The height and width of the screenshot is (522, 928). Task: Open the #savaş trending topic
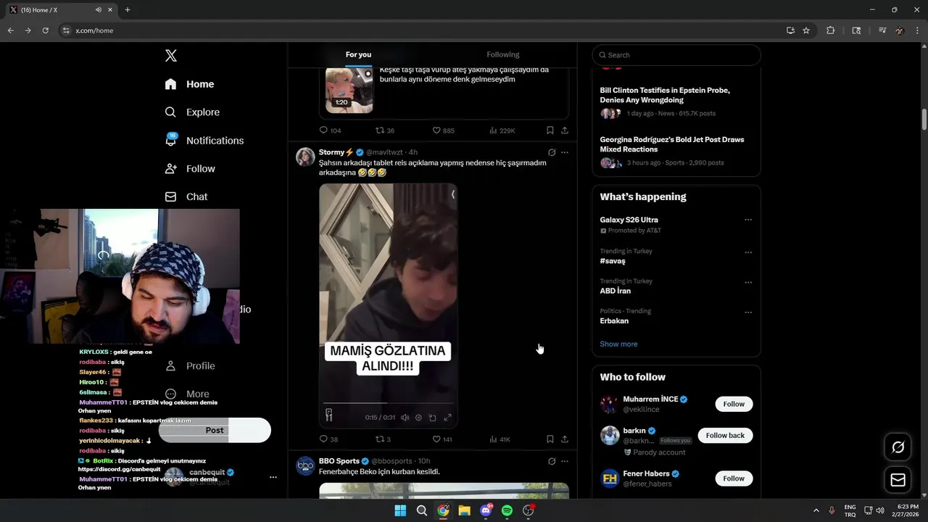tap(613, 261)
